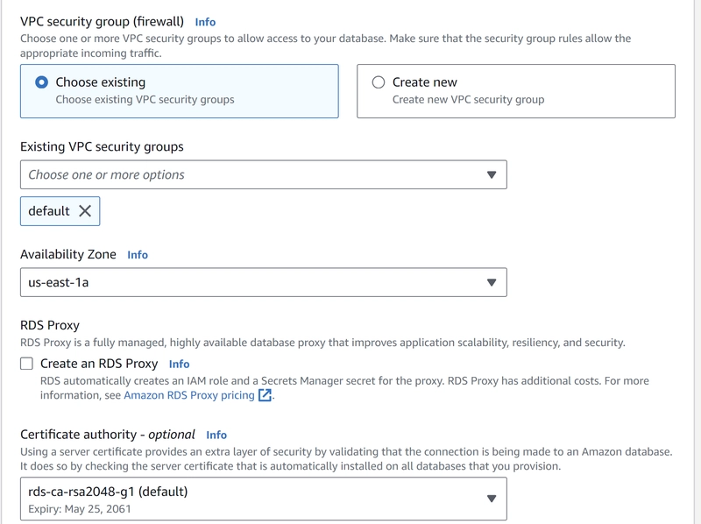Remove the default security group tag
The image size is (701, 524).
85,210
